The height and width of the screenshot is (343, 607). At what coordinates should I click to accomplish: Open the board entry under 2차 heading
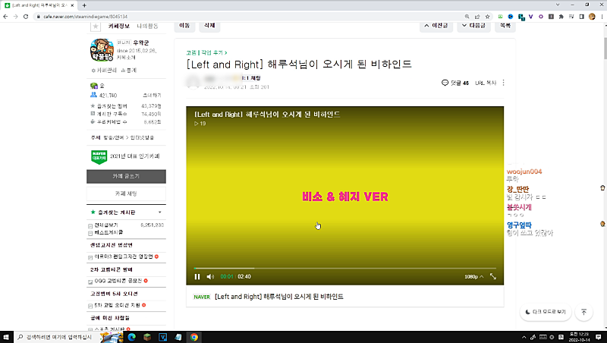click(x=118, y=281)
